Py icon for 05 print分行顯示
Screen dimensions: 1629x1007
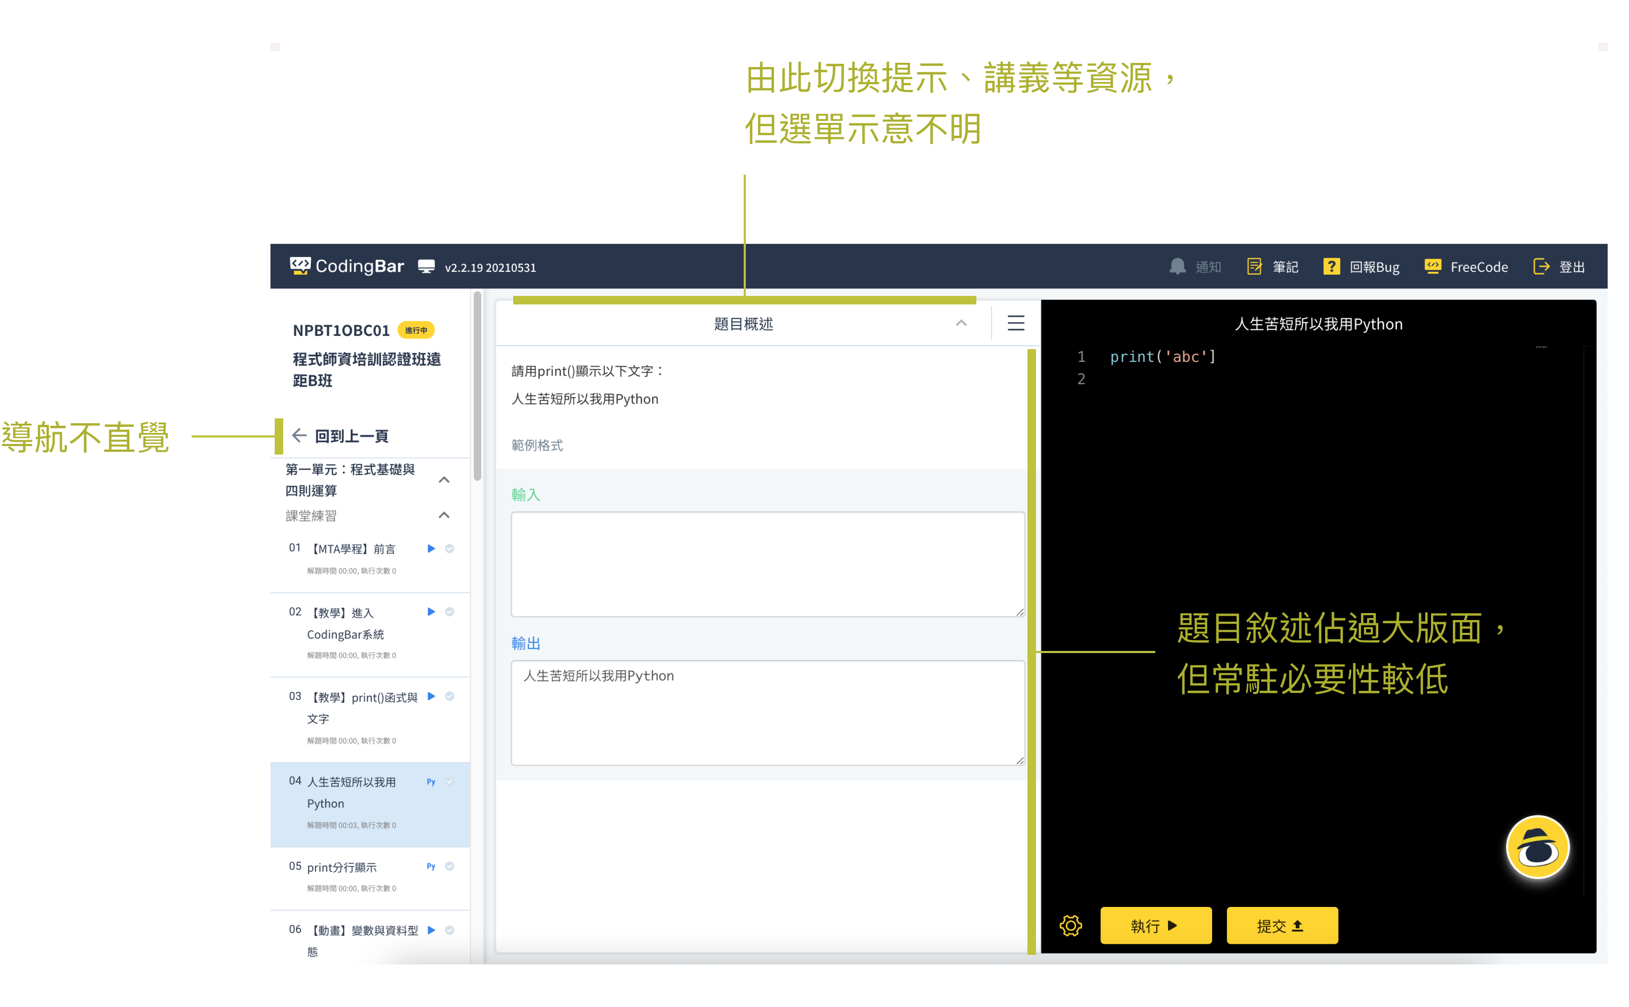point(431,866)
